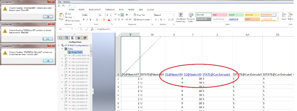The height and width of the screenshot is (111, 297).
Task: Toggle bold formatting
Action: (84, 20)
